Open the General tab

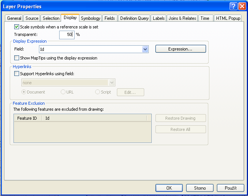[x=14, y=18]
